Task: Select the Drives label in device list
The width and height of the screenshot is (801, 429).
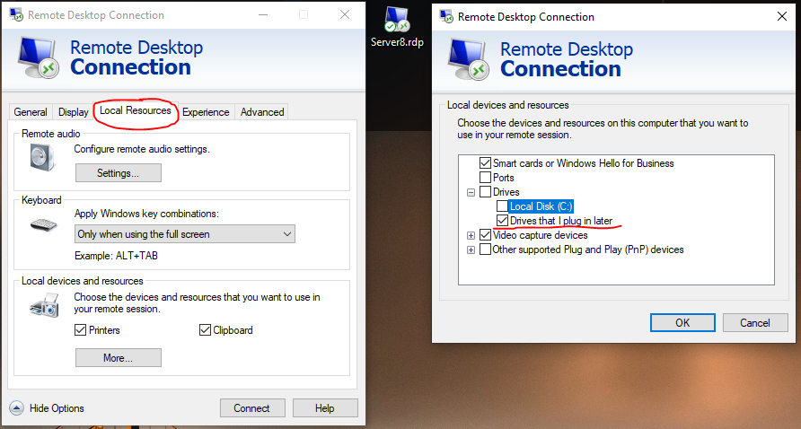Action: coord(506,192)
